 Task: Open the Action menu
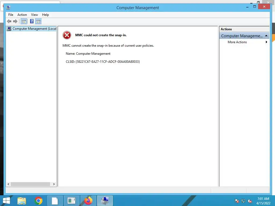coord(22,15)
